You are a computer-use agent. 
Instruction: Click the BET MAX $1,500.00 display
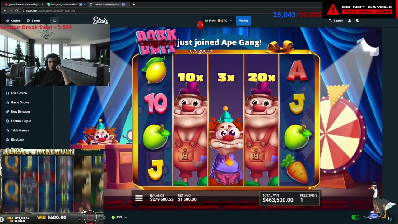[x=187, y=198]
